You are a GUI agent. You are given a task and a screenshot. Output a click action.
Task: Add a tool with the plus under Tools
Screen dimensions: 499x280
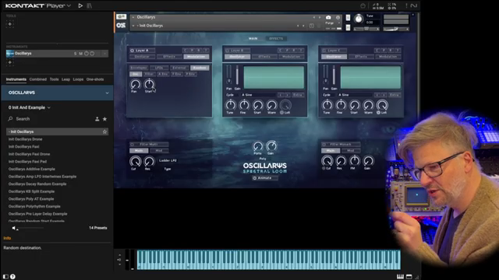[10, 24]
